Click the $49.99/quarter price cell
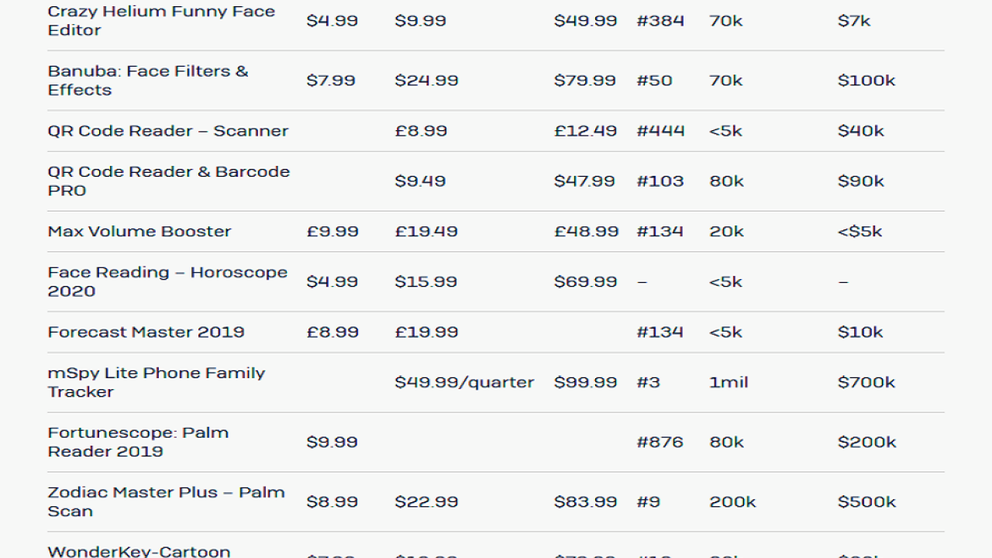992x558 pixels. click(464, 383)
